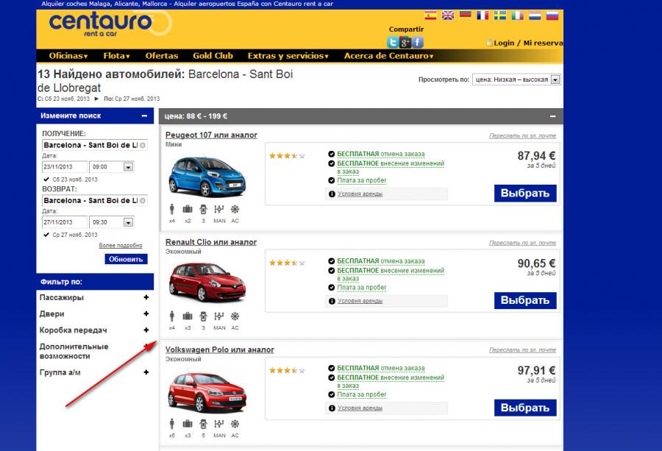Click the blue Peugeot 107 car image
This screenshot has width=662, height=451.
tap(207, 177)
